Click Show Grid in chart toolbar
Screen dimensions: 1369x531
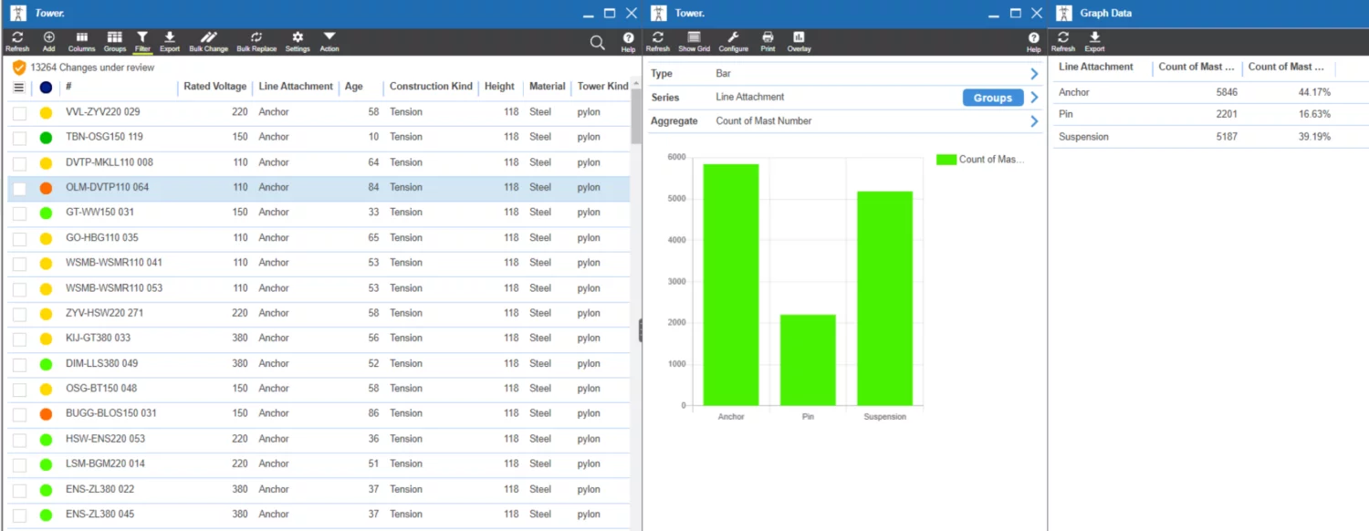tap(694, 41)
